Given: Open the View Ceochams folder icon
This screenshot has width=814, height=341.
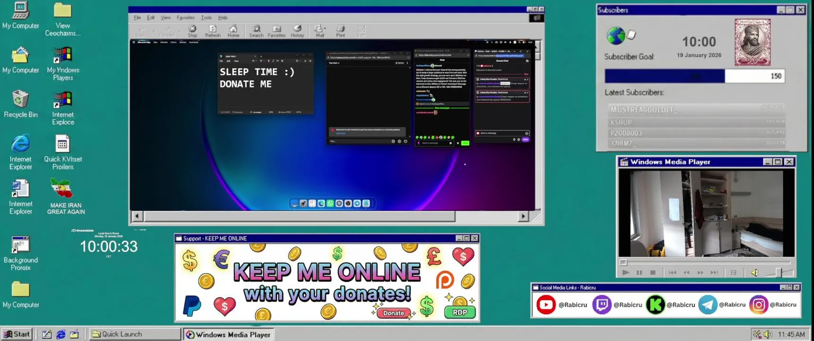Looking at the screenshot, I should coord(63,19).
